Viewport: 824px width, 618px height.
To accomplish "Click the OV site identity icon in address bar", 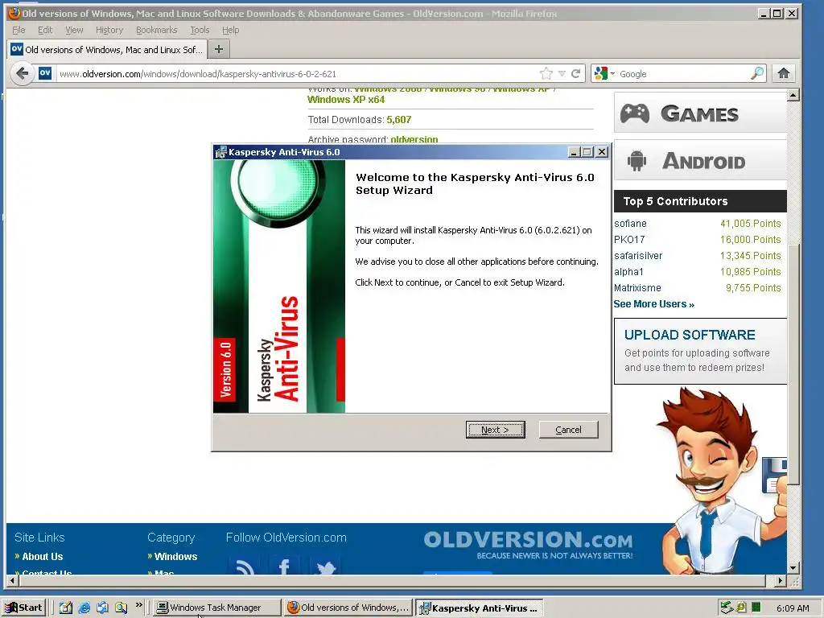I will click(x=45, y=73).
